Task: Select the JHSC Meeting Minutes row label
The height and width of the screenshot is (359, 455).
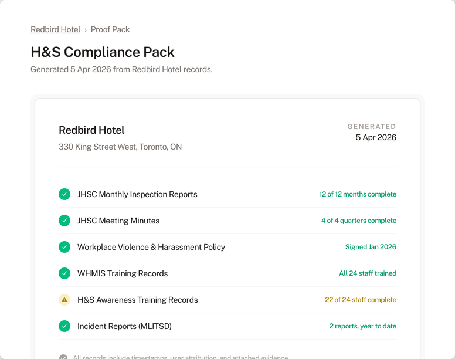Action: 118,221
